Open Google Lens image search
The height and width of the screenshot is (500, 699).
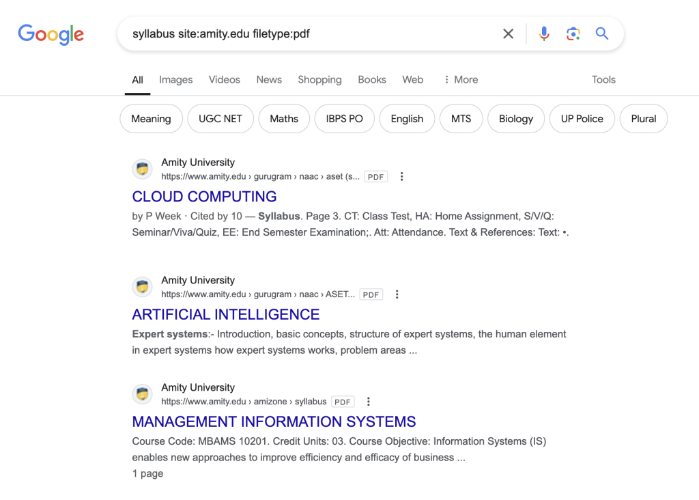[x=573, y=34]
